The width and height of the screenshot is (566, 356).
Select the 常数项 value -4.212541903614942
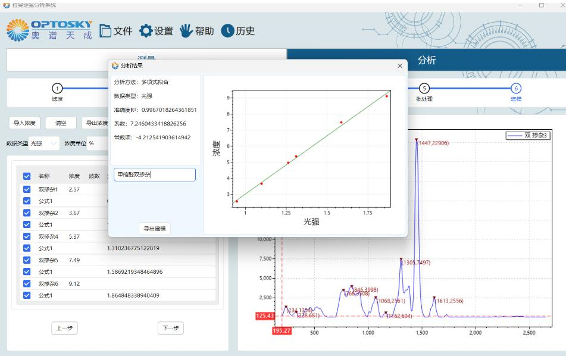(163, 137)
